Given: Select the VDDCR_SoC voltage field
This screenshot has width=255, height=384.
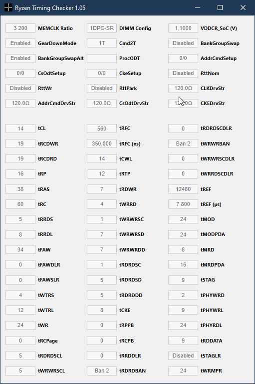Looking at the screenshot, I should tap(183, 28).
